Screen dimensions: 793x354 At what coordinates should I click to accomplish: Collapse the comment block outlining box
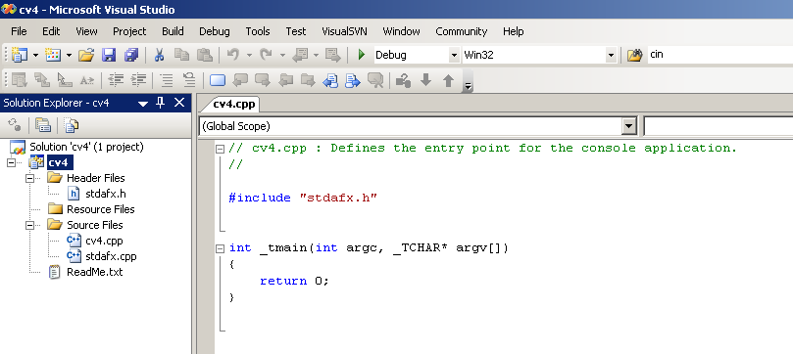pos(220,149)
